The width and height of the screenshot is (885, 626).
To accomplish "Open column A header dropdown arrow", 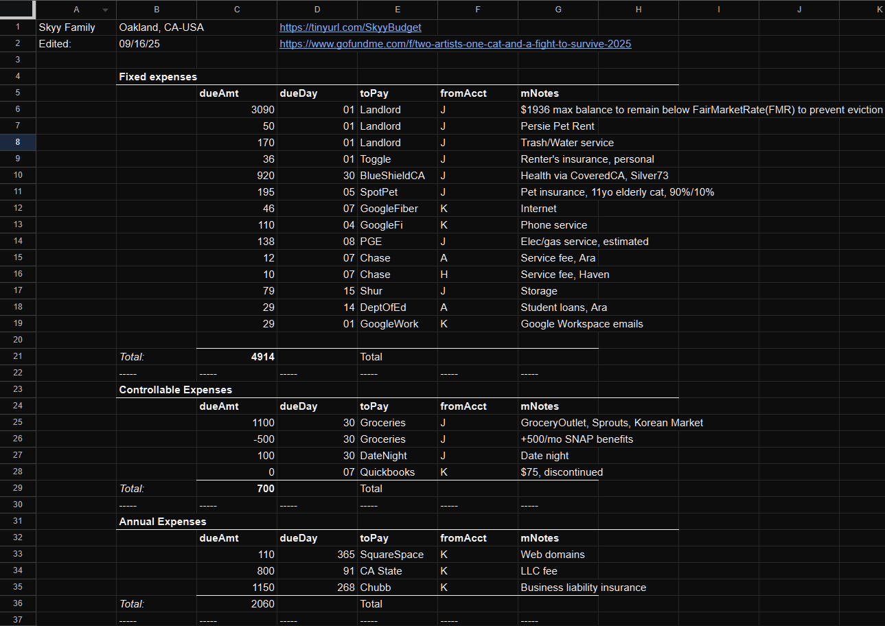I will (105, 10).
